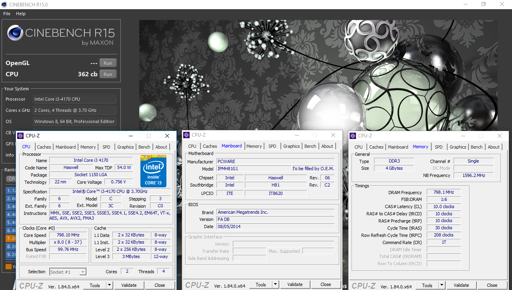Switch to Mainboard tab in left CPU-Z window
Screen dimensions: 512x290
66,147
